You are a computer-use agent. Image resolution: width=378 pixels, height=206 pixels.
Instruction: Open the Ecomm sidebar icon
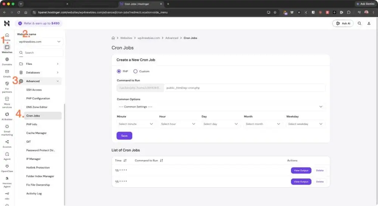(7, 142)
